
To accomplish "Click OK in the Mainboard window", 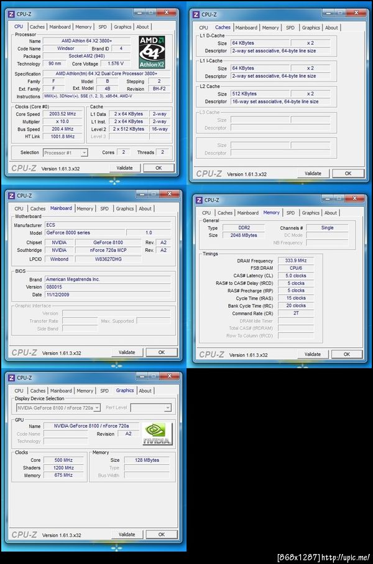I will 162,353.
